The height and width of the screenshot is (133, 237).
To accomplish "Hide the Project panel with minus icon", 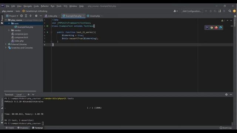I will (41, 16).
